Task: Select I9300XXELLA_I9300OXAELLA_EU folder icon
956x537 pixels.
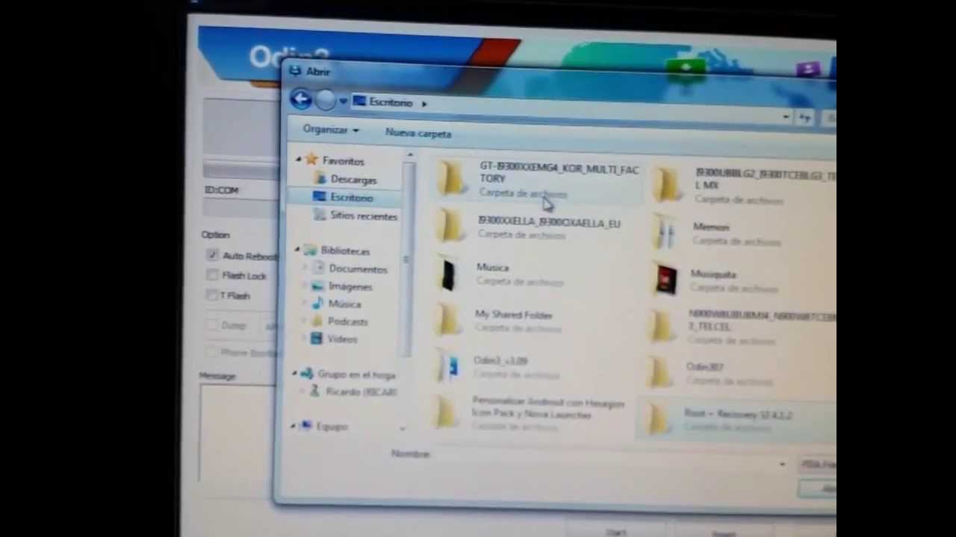Action: [450, 226]
